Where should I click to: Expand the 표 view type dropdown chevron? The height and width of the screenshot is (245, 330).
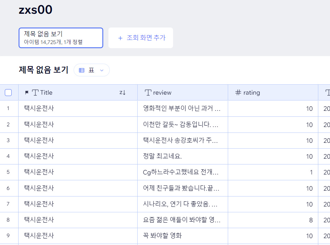click(102, 70)
